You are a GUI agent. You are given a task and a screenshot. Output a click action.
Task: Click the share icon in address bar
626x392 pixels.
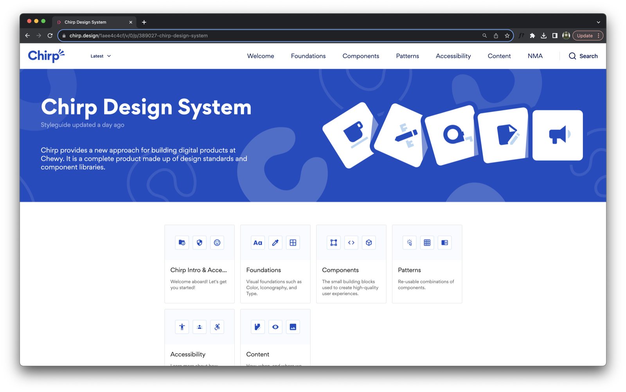[x=496, y=36]
